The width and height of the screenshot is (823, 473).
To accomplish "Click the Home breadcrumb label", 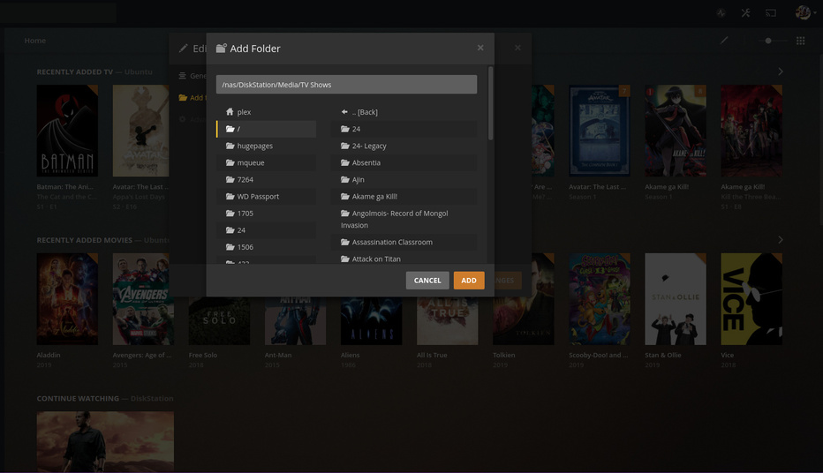I will click(34, 41).
